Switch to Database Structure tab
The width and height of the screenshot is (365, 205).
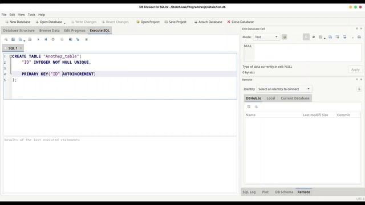pyautogui.click(x=19, y=30)
